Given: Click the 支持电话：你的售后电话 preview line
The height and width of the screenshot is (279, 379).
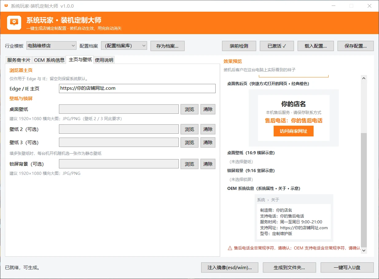Looking at the screenshot, I should point(282,216).
